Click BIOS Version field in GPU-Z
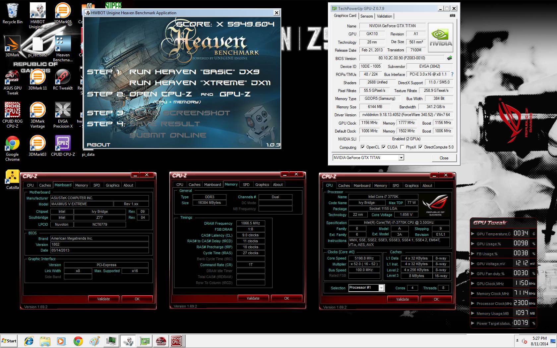Image resolution: width=557 pixels, height=348 pixels. [402, 58]
